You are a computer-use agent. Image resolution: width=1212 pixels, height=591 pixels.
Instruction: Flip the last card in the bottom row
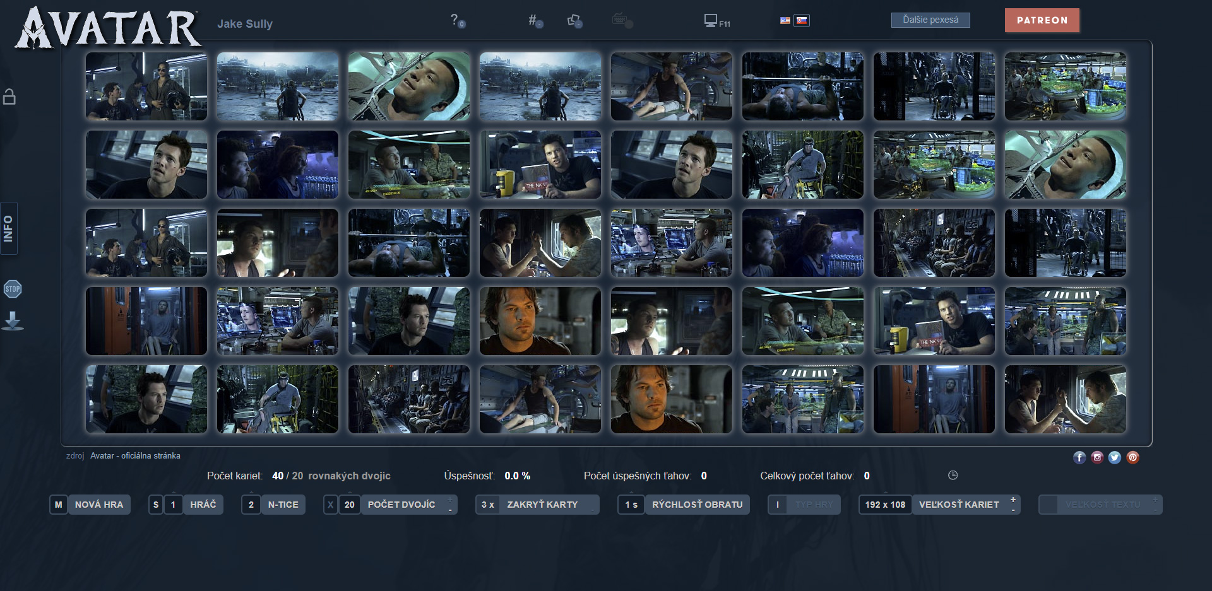[1066, 399]
